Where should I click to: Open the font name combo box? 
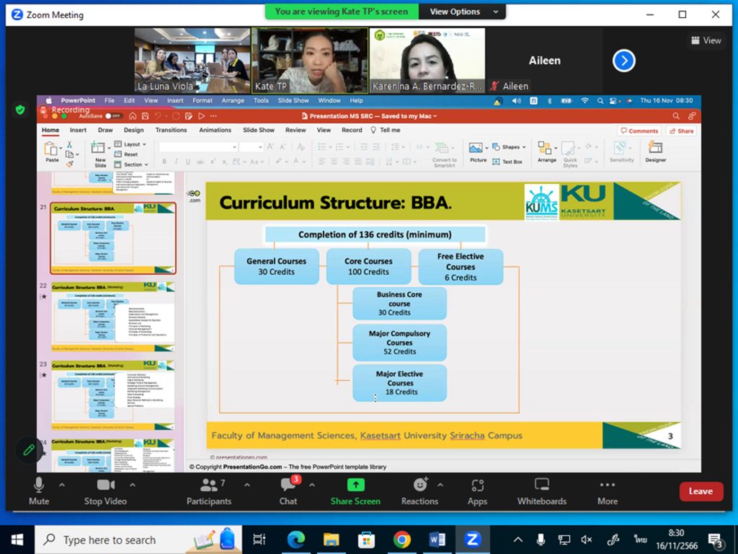[197, 147]
